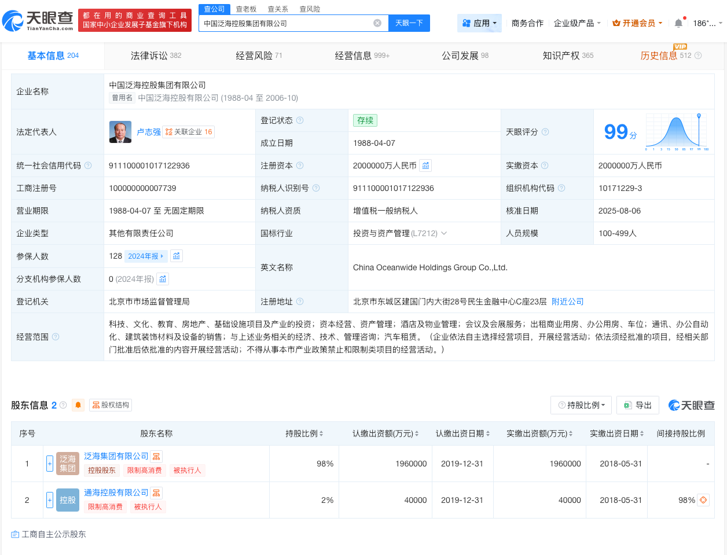Switch to the 查风险 search tab
Image resolution: width=727 pixels, height=555 pixels.
[x=310, y=9]
